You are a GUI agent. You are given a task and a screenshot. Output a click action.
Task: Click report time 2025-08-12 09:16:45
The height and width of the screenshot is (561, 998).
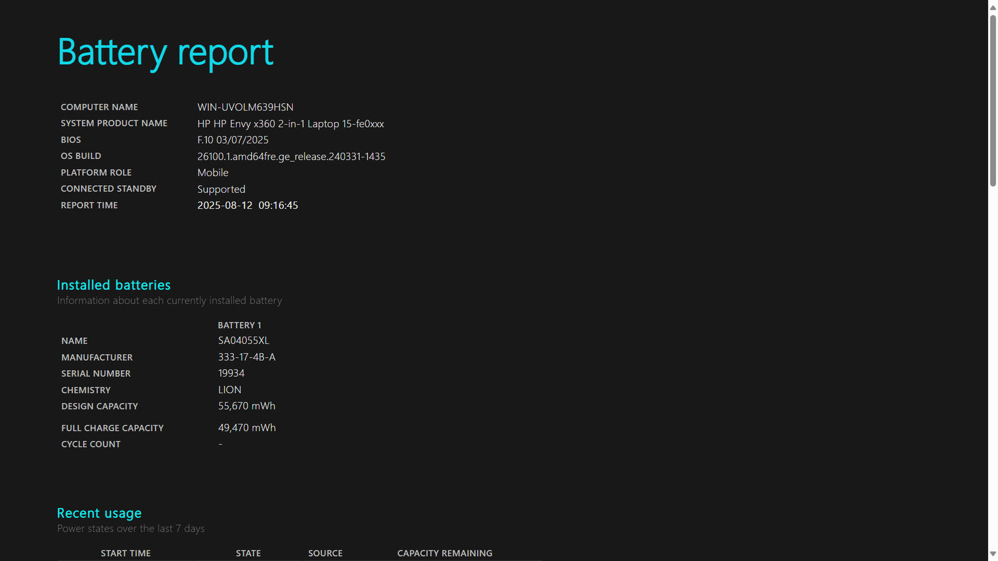point(248,205)
